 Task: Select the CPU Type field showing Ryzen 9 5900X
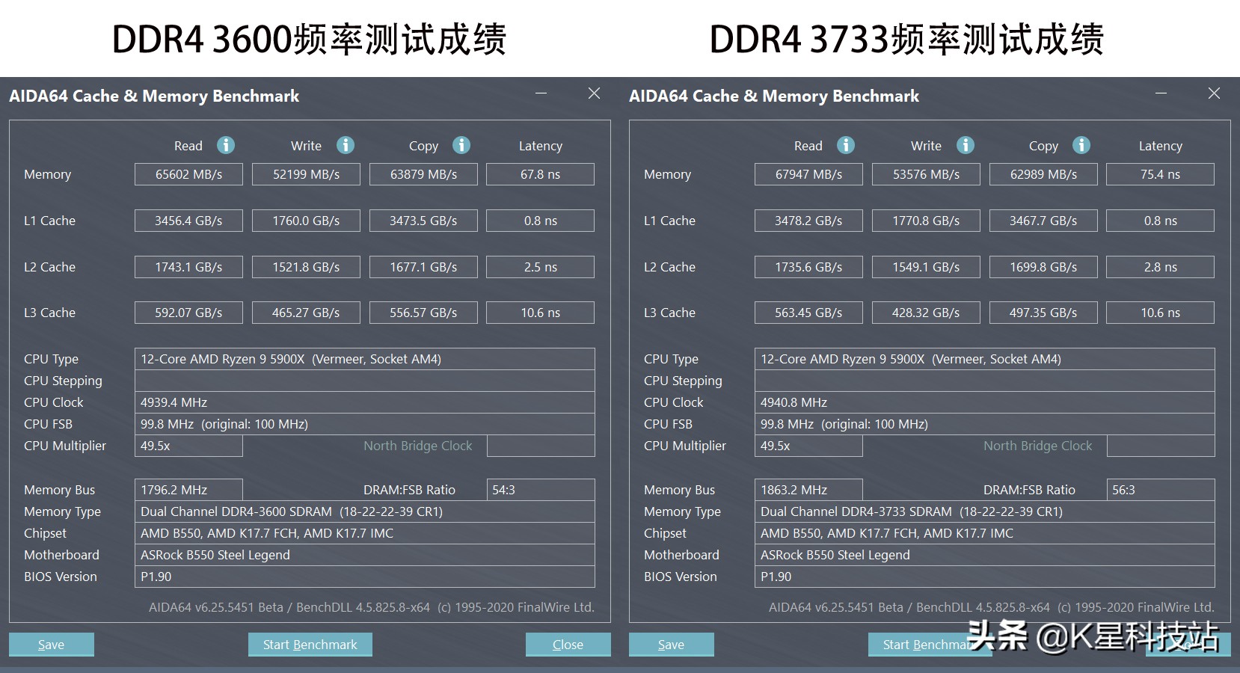click(365, 359)
